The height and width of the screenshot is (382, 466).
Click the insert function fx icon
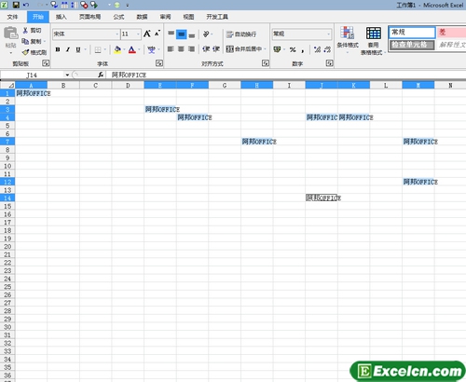(101, 75)
